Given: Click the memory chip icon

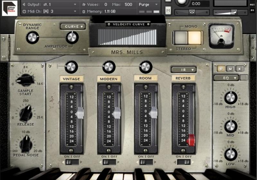Looking at the screenshot, I should click(x=84, y=12).
